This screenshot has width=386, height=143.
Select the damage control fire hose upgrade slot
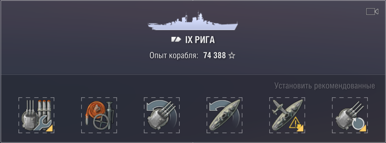[x=99, y=115]
